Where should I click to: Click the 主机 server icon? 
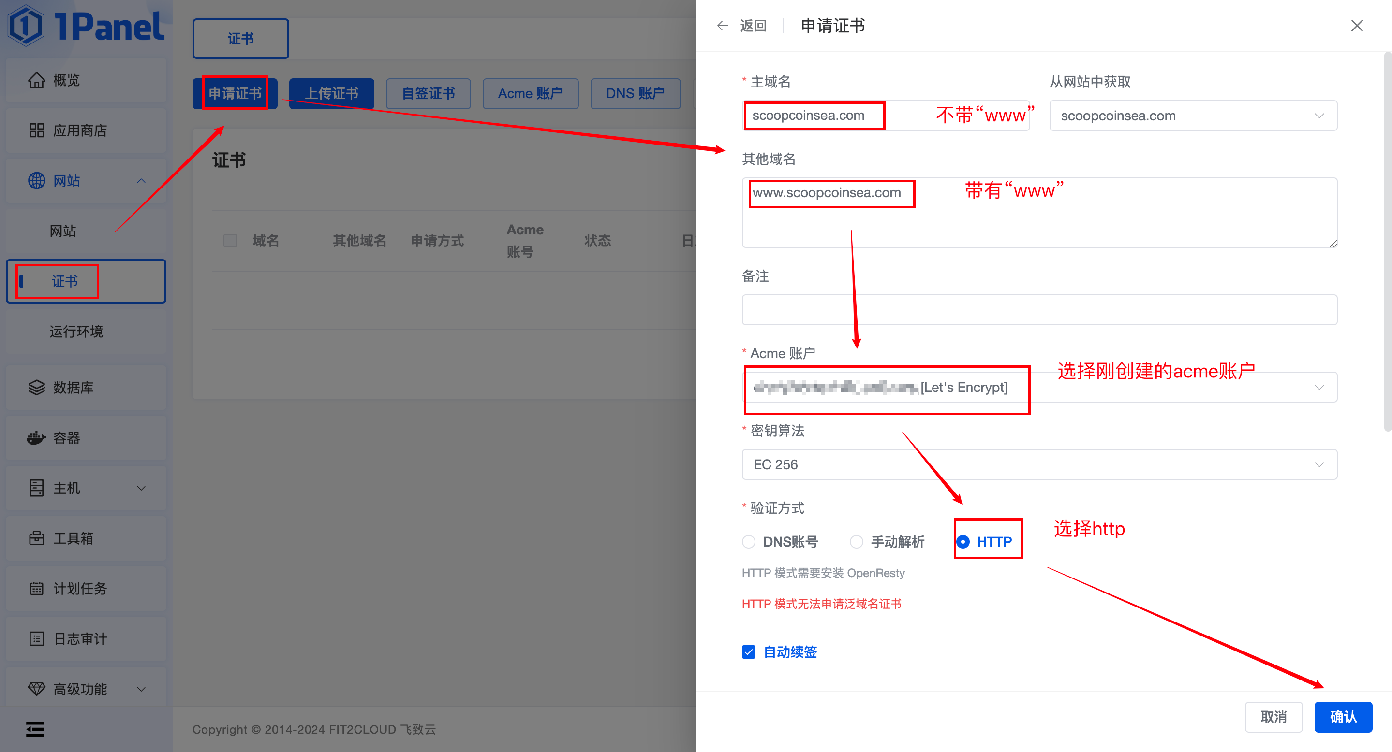click(36, 488)
